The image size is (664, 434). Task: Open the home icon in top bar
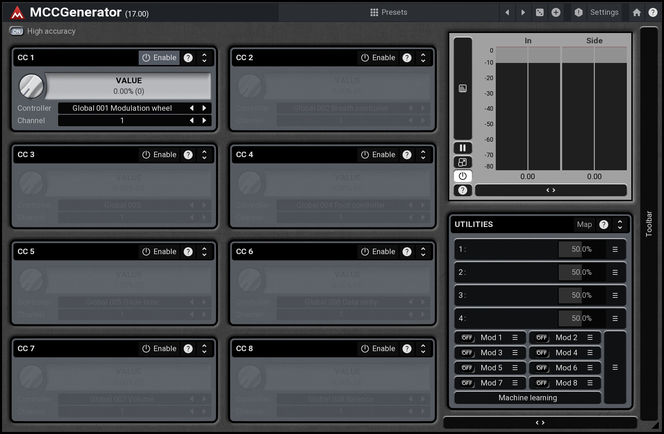(636, 12)
